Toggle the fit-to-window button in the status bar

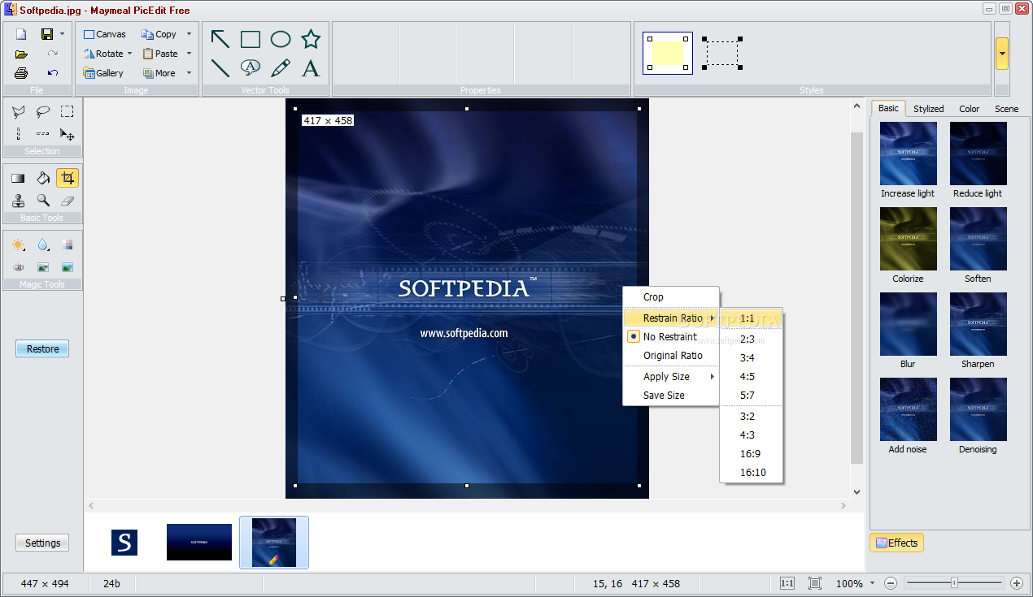(815, 583)
